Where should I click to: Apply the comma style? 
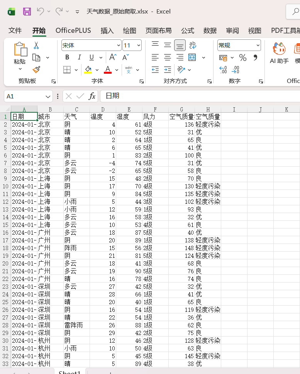[x=255, y=58]
